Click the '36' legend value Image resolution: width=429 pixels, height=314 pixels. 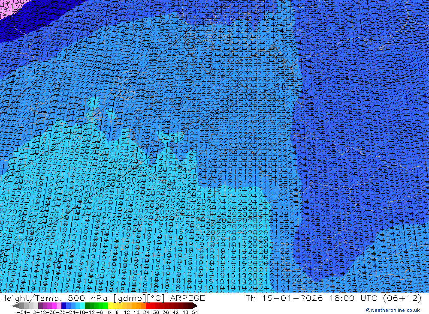coord(166,312)
